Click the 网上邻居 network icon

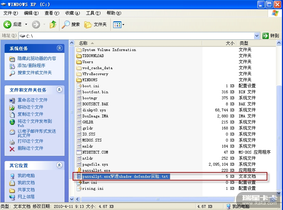(x=12, y=197)
